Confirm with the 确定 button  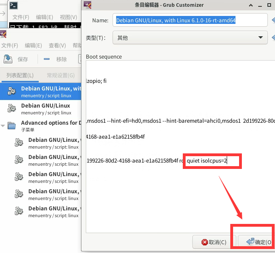click(256, 242)
